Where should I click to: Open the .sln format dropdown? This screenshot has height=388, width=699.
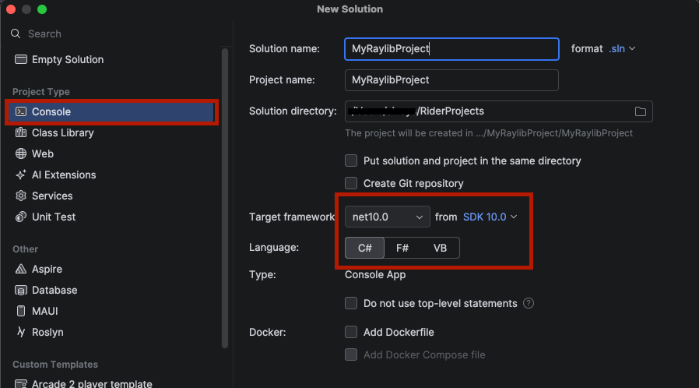622,48
